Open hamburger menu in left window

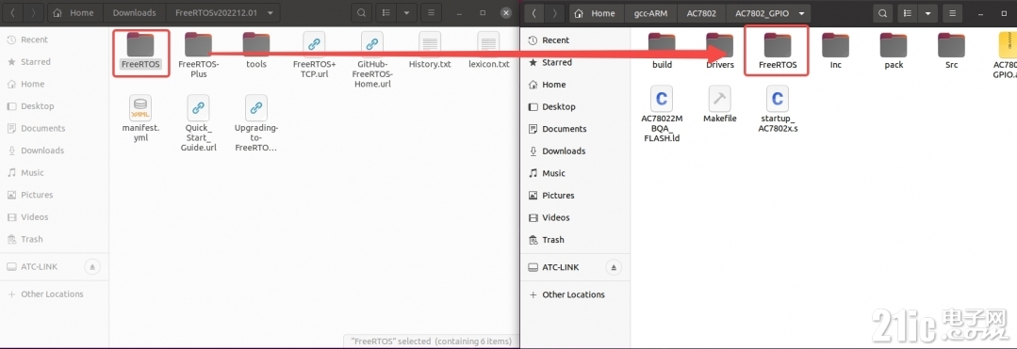click(x=431, y=13)
